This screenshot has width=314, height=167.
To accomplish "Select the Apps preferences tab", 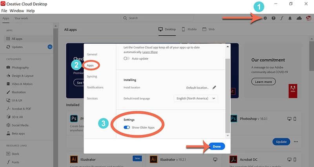I will [x=90, y=65].
